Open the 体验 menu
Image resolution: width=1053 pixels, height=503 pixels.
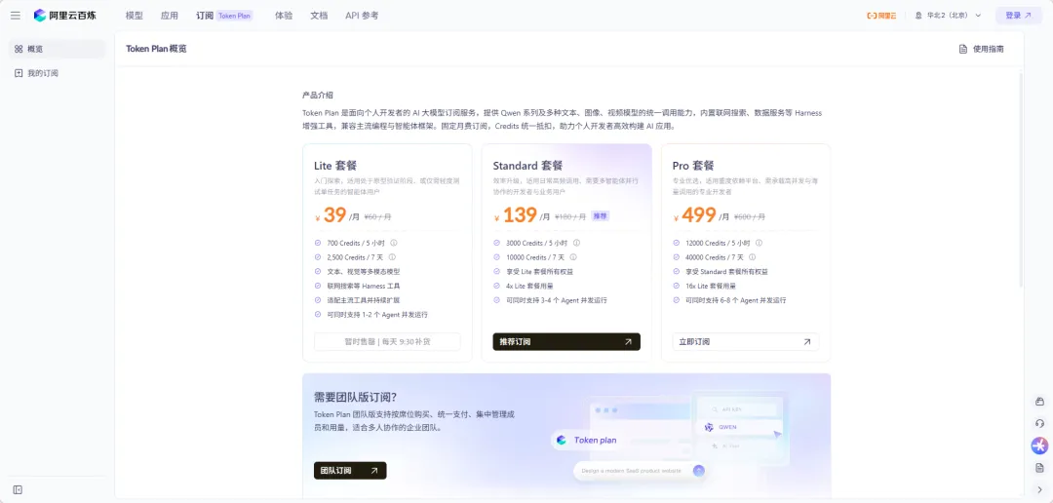tap(284, 16)
